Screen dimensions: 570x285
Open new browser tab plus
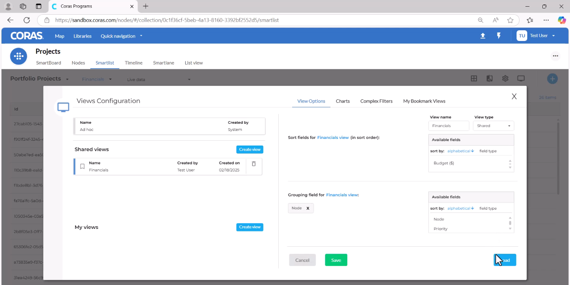pyautogui.click(x=146, y=6)
